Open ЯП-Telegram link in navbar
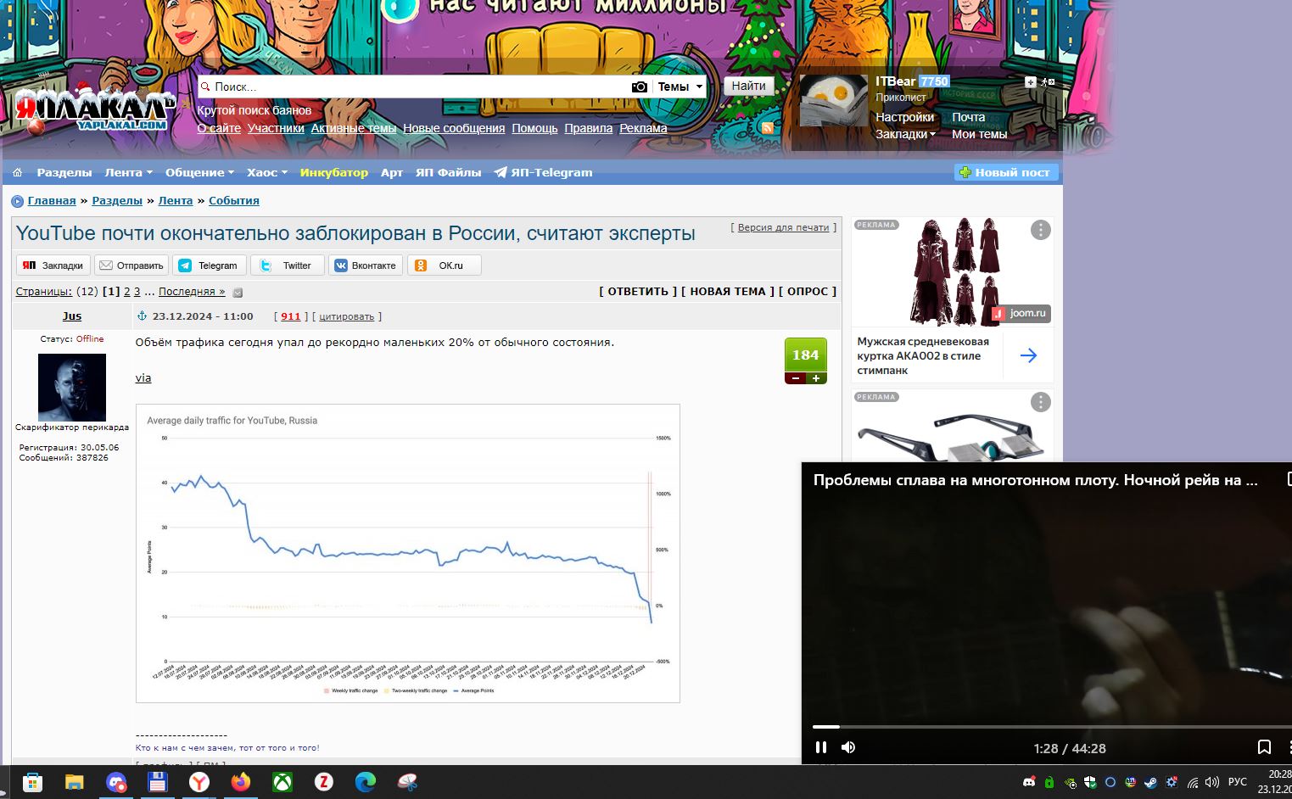1292x799 pixels. click(x=544, y=172)
